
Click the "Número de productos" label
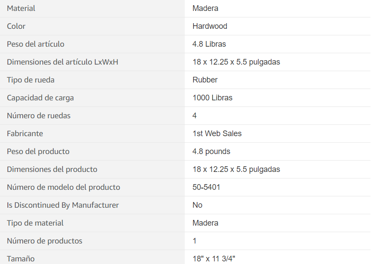[x=44, y=241]
